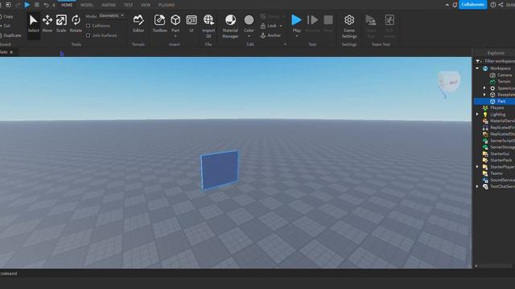Click the view selector cube in viewport
The width and height of the screenshot is (515, 289).
point(449,82)
